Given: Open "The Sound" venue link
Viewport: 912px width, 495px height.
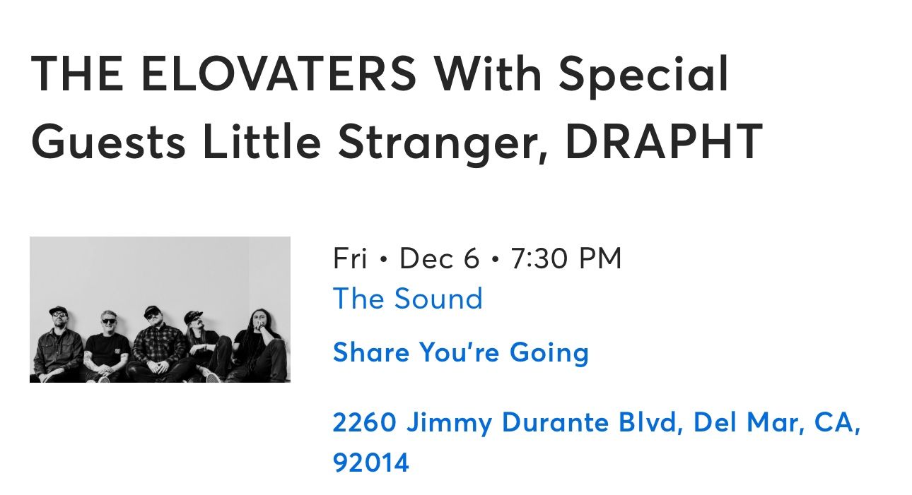Looking at the screenshot, I should tap(407, 299).
